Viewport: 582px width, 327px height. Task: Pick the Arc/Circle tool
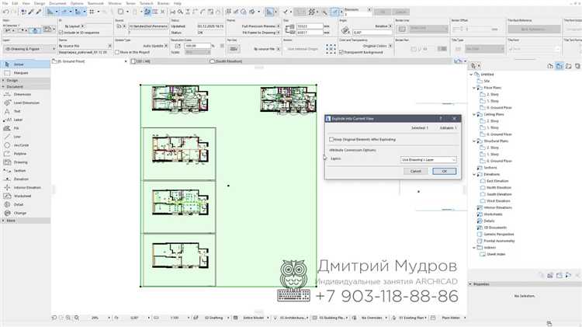tap(25, 145)
